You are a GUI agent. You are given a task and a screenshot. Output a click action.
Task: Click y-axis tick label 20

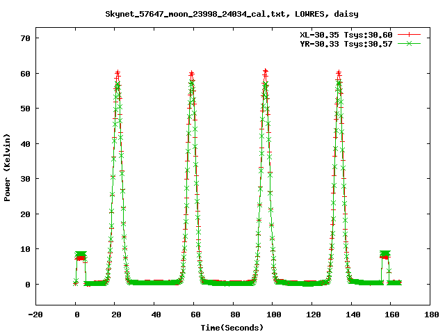25,214
